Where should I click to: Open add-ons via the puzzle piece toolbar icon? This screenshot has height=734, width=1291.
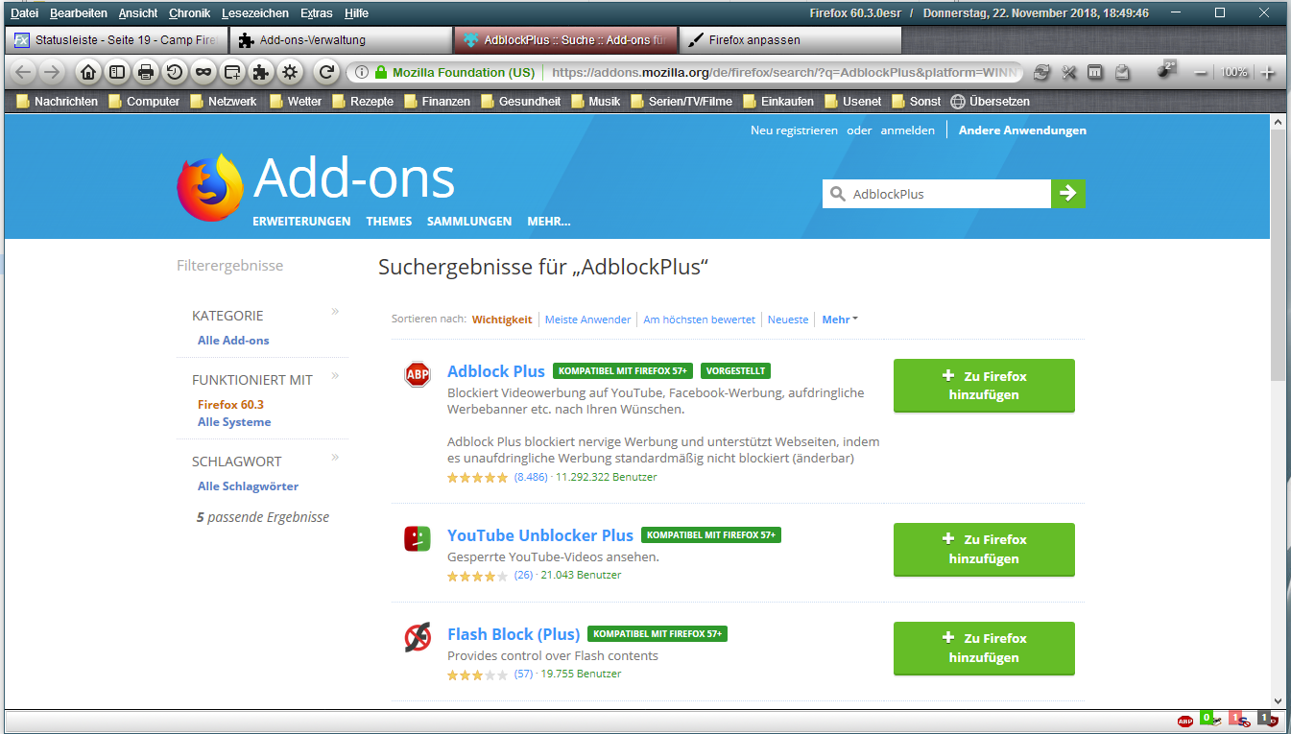261,72
